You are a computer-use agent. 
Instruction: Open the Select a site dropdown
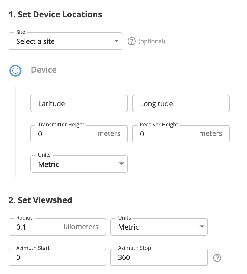pos(66,41)
